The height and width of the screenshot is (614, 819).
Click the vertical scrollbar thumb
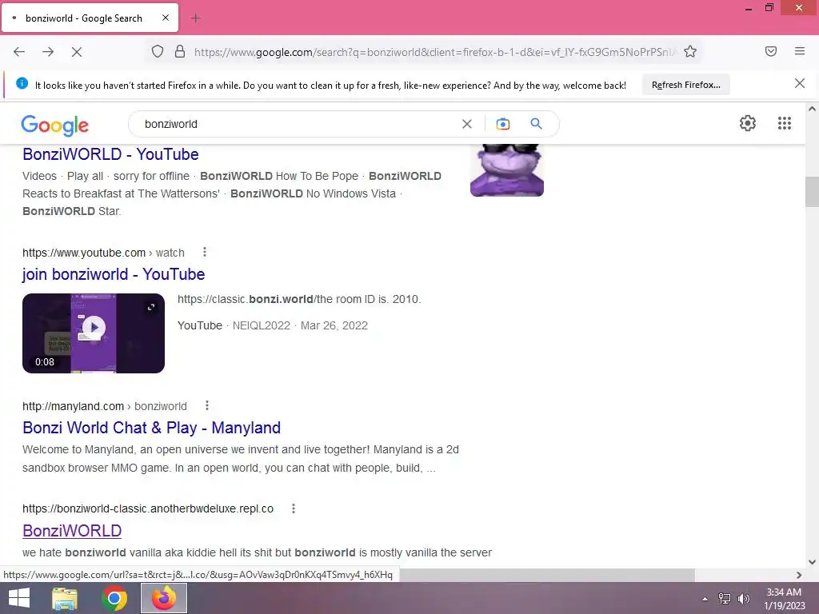812,192
